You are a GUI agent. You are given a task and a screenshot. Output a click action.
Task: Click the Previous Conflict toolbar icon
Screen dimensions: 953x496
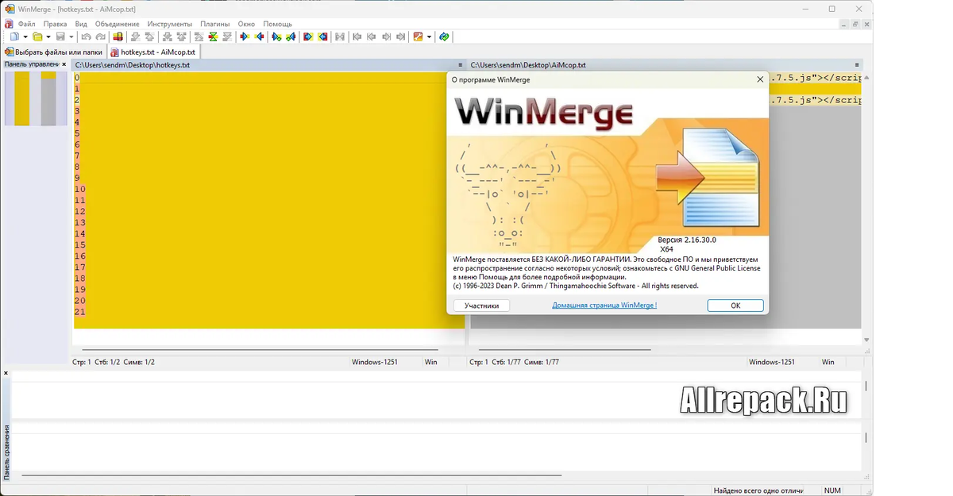click(181, 37)
